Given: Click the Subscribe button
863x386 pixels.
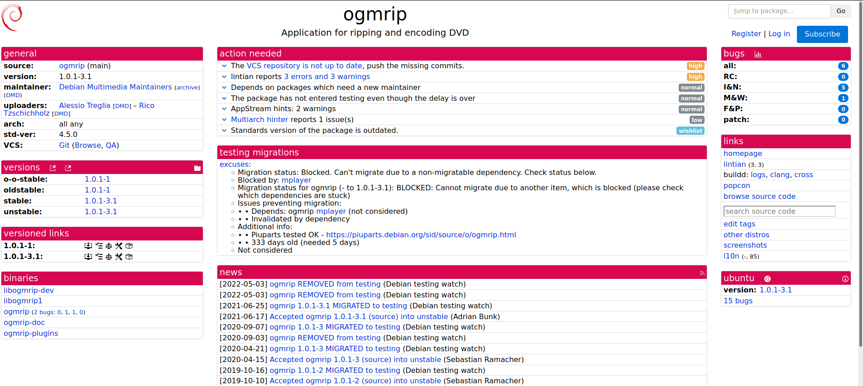Looking at the screenshot, I should click(x=822, y=34).
